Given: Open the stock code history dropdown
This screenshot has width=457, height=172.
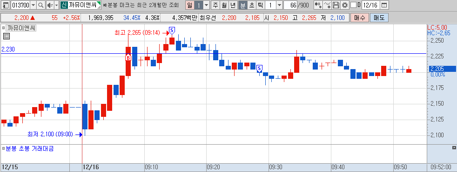Looking at the screenshot, I should tap(33, 5).
